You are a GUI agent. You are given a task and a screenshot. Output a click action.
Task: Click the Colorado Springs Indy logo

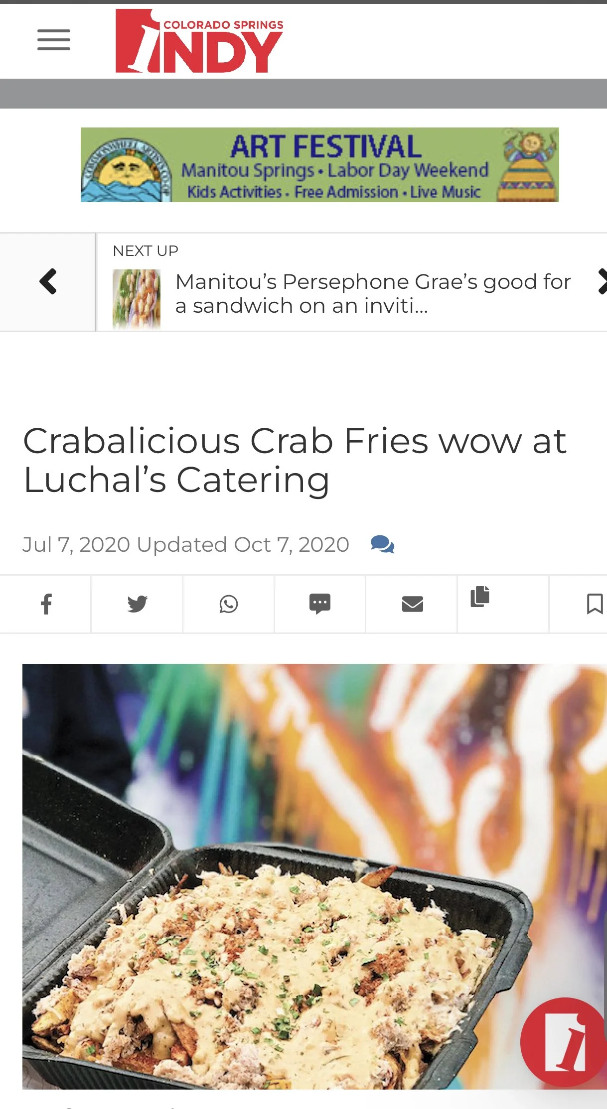point(199,41)
